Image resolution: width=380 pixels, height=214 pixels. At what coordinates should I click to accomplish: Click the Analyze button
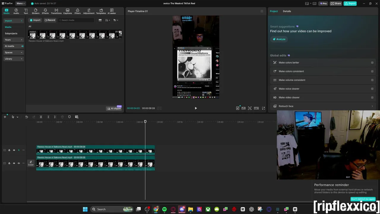coord(279,39)
